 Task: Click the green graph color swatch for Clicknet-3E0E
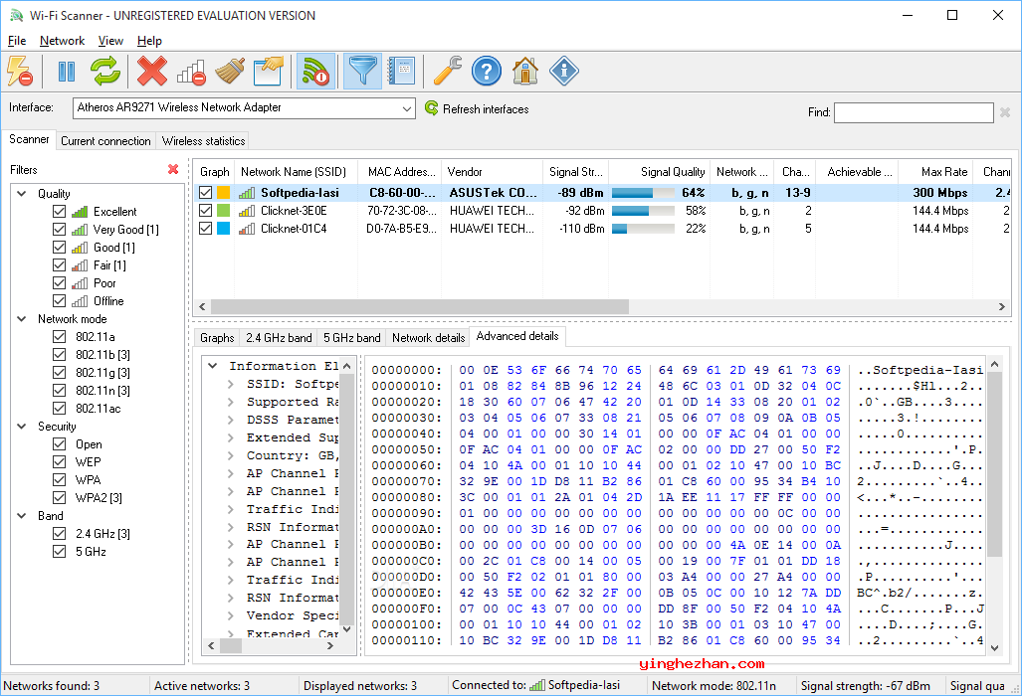[x=224, y=211]
